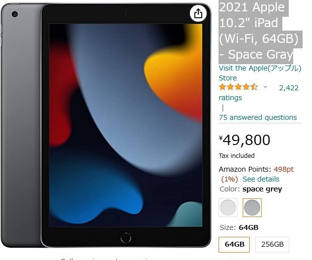Open See details for Amazon Points
This screenshot has width=312, height=260.
click(261, 179)
